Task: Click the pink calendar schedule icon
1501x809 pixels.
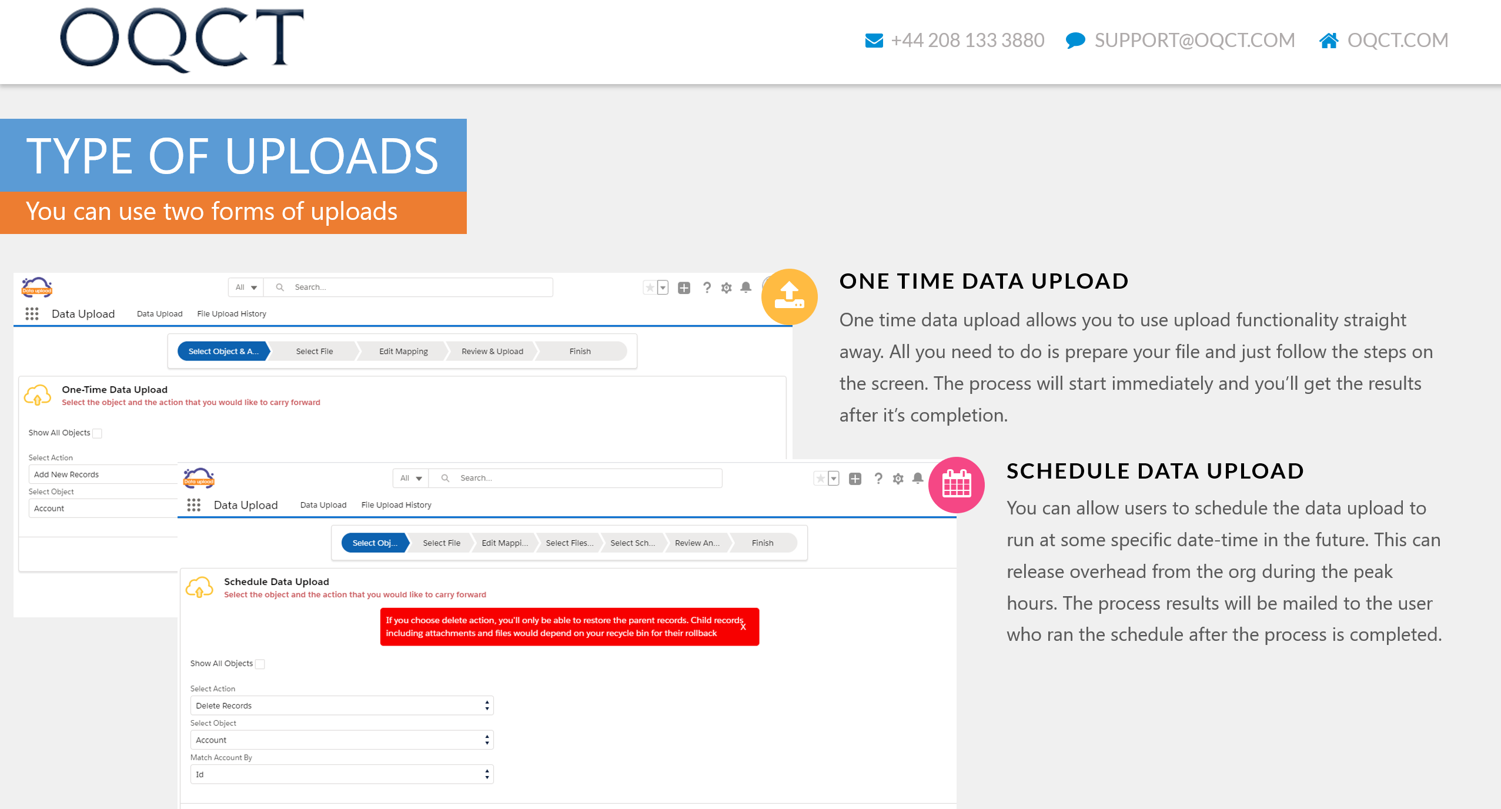Action: (x=956, y=484)
